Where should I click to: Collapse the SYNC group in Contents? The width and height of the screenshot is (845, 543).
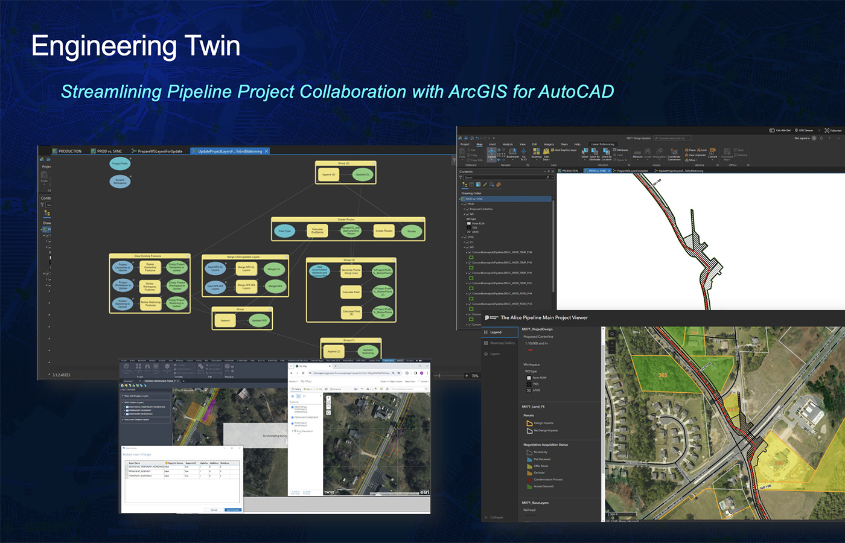(x=462, y=237)
